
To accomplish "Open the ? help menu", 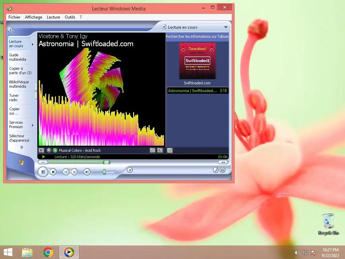I will pyautogui.click(x=81, y=17).
